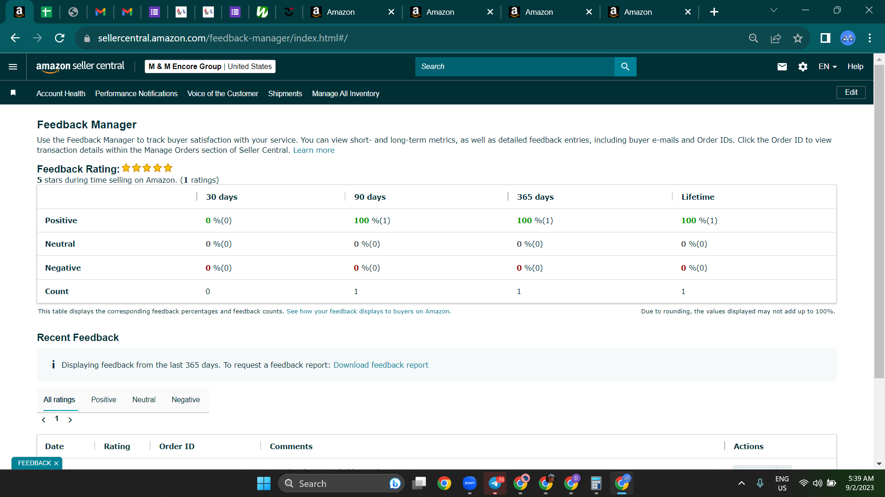
Task: Click Download feedback report link
Action: click(381, 365)
